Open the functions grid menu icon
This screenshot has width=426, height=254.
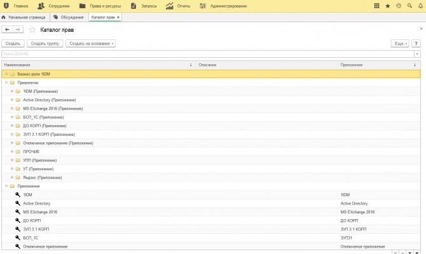click(376, 6)
